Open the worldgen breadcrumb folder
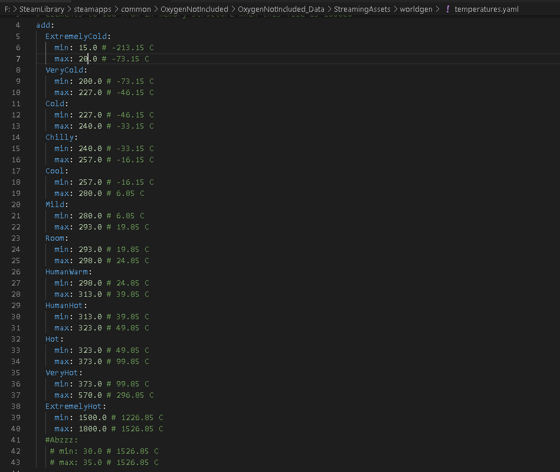 tap(416, 9)
